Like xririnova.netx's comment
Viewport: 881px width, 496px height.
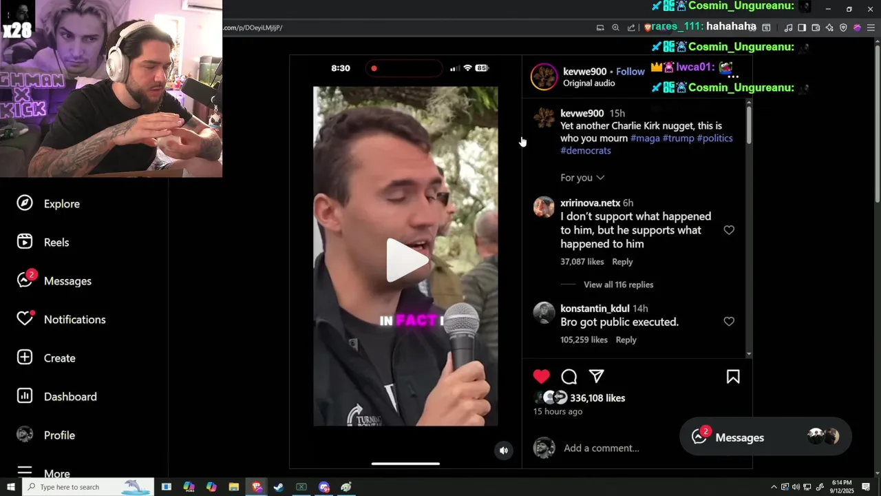(729, 230)
